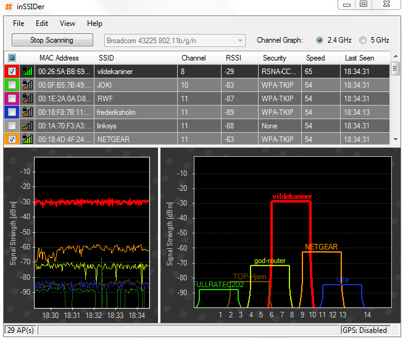
Task: Sort by Speed column header
Action: (x=321, y=58)
